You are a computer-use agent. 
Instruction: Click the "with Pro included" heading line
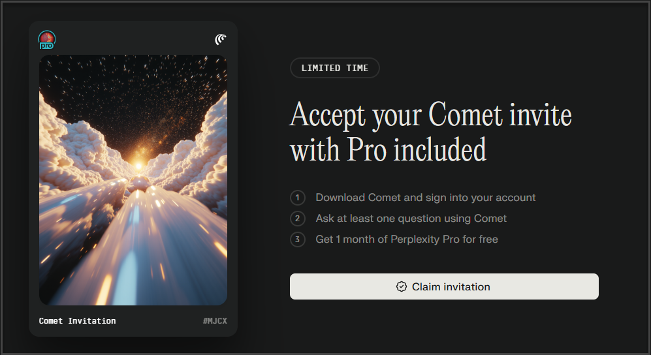(x=388, y=149)
